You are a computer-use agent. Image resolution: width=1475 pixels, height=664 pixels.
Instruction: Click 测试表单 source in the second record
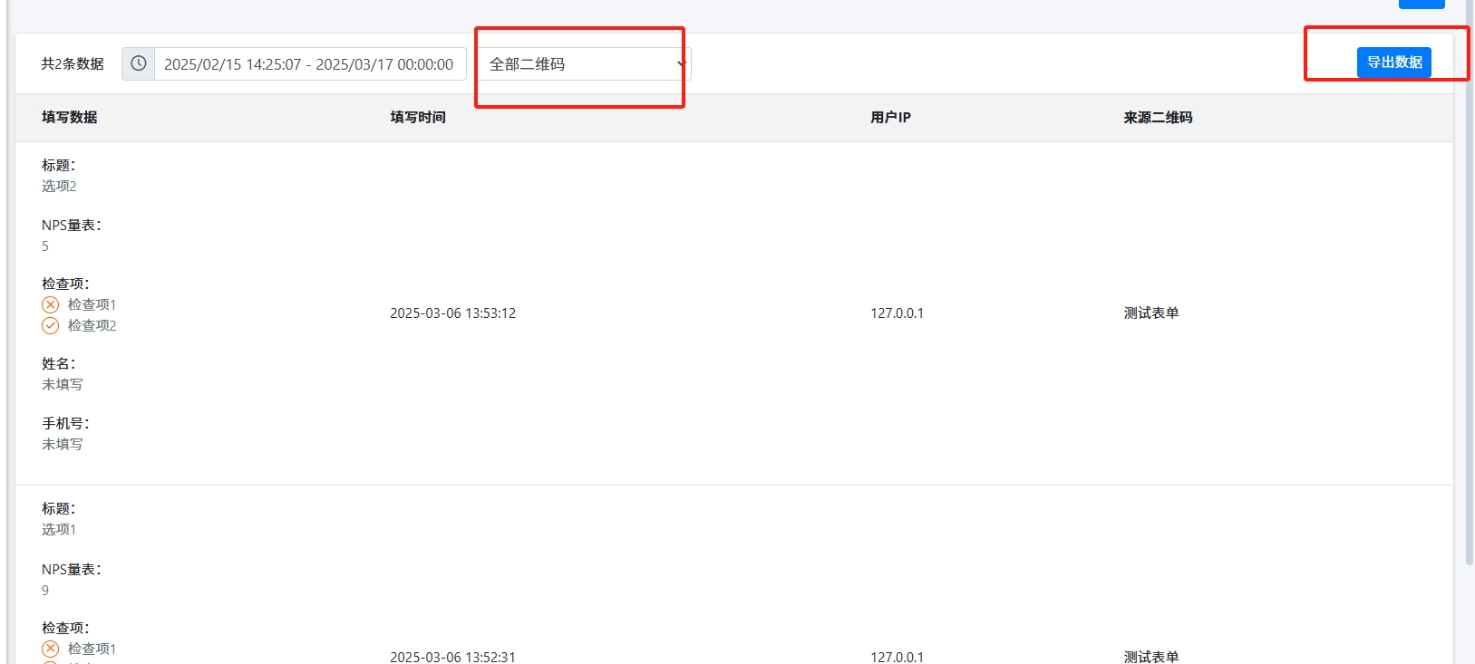[x=1151, y=657]
